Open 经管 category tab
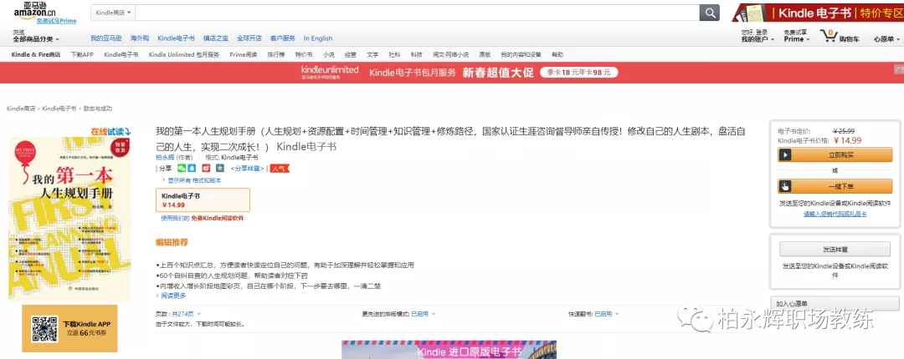Viewport: 904px width, 359px height. pos(351,54)
